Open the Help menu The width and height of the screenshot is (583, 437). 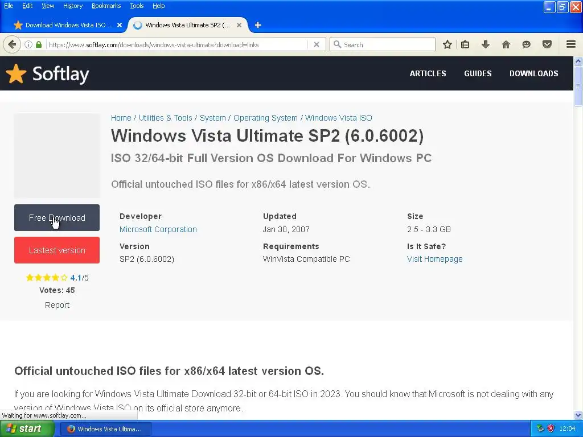click(158, 6)
